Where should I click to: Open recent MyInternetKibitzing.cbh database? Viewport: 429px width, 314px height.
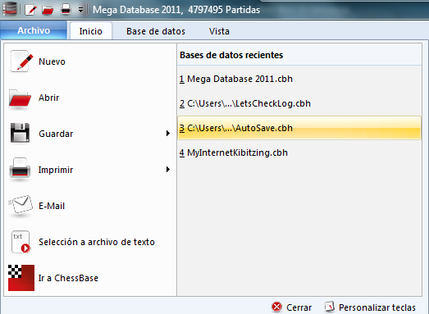click(x=299, y=152)
